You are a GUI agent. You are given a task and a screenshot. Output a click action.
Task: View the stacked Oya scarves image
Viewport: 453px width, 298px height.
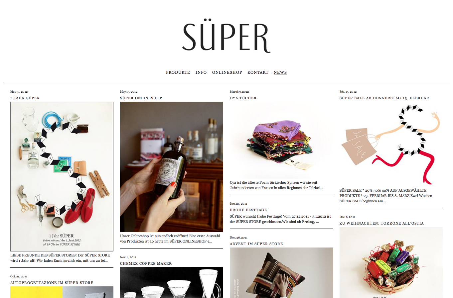(281, 140)
